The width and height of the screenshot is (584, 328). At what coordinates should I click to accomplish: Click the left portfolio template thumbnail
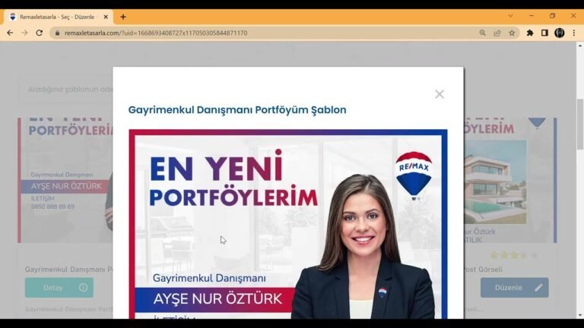coord(65,181)
